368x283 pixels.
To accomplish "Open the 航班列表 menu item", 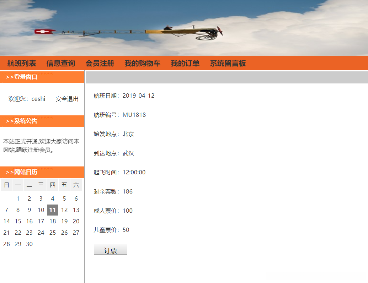I will click(x=22, y=63).
